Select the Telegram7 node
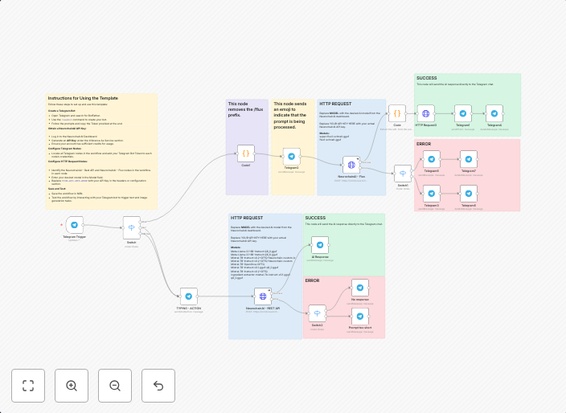Screen dimensions: 566x413 tap(469, 159)
